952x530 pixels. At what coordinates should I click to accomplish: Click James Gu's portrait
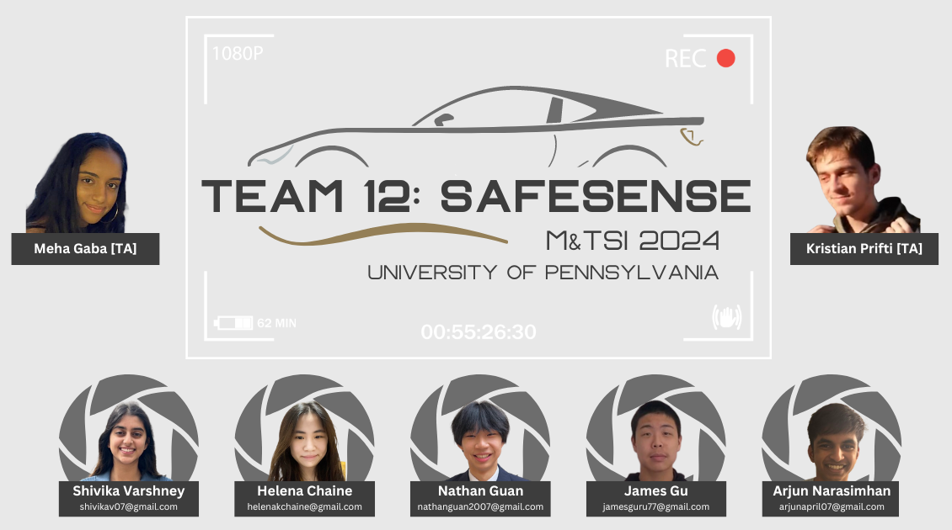point(655,441)
